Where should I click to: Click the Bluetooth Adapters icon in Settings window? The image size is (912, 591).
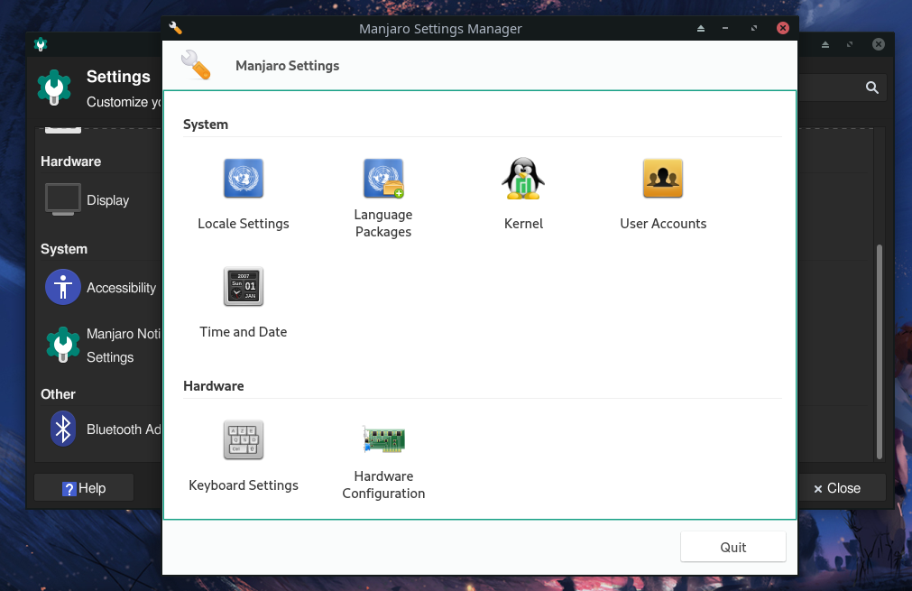[63, 429]
